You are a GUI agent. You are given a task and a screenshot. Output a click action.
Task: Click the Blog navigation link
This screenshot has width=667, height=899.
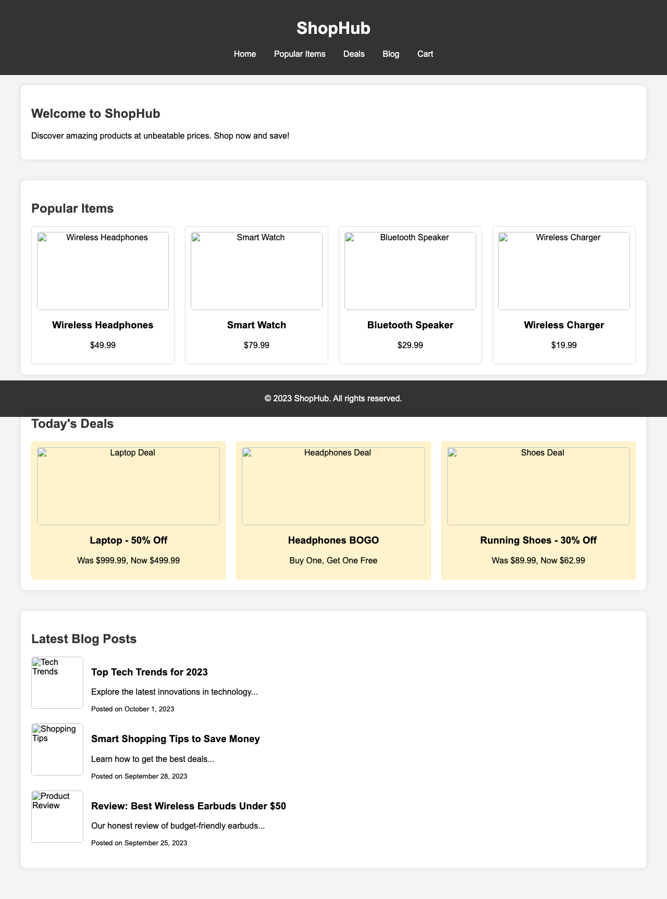[391, 54]
